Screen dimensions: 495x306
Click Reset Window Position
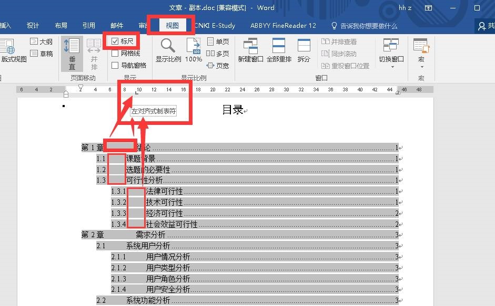click(345, 66)
